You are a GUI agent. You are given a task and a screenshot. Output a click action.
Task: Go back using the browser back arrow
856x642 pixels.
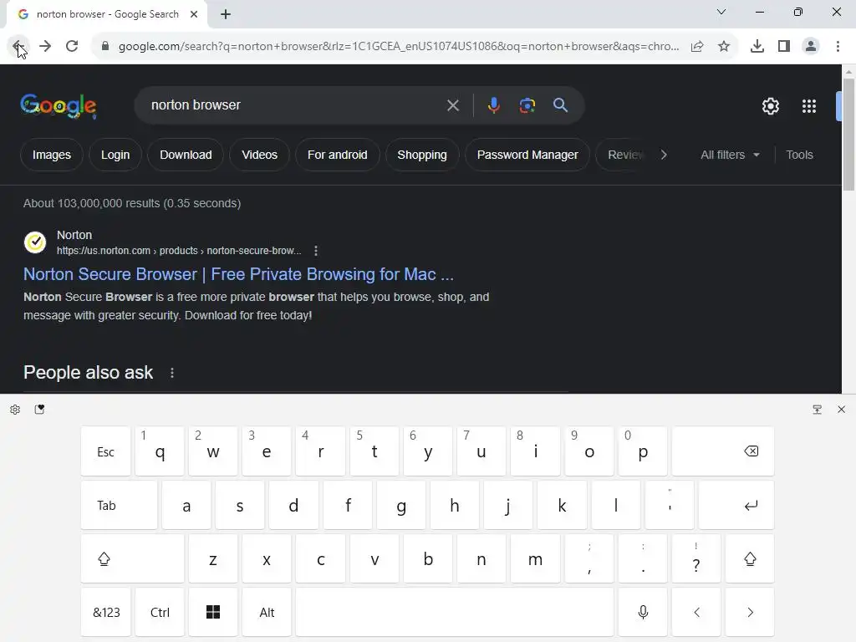[x=18, y=47]
